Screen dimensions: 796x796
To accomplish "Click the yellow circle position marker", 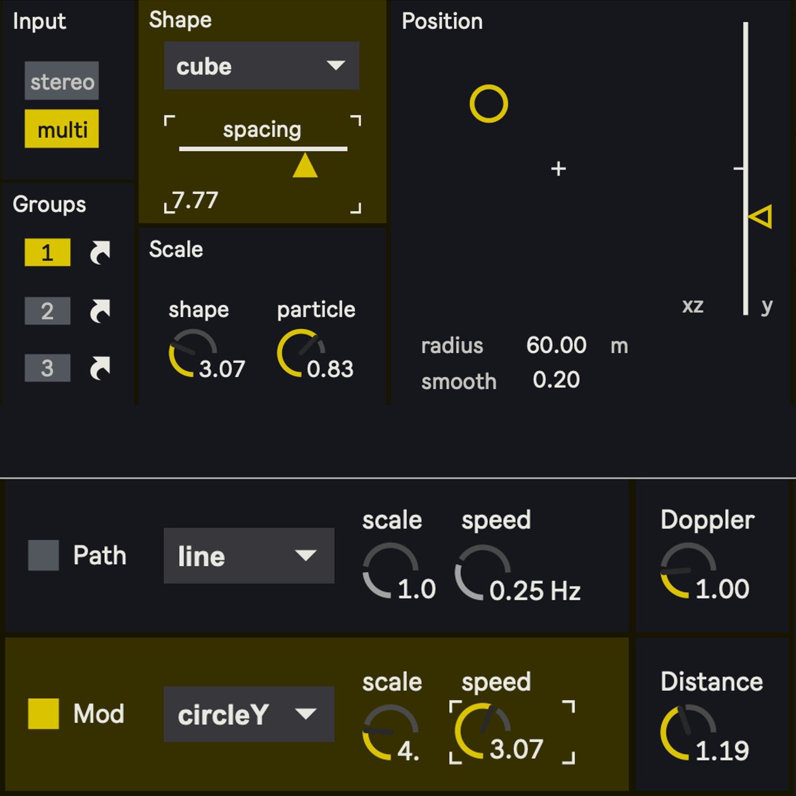I will [x=489, y=104].
